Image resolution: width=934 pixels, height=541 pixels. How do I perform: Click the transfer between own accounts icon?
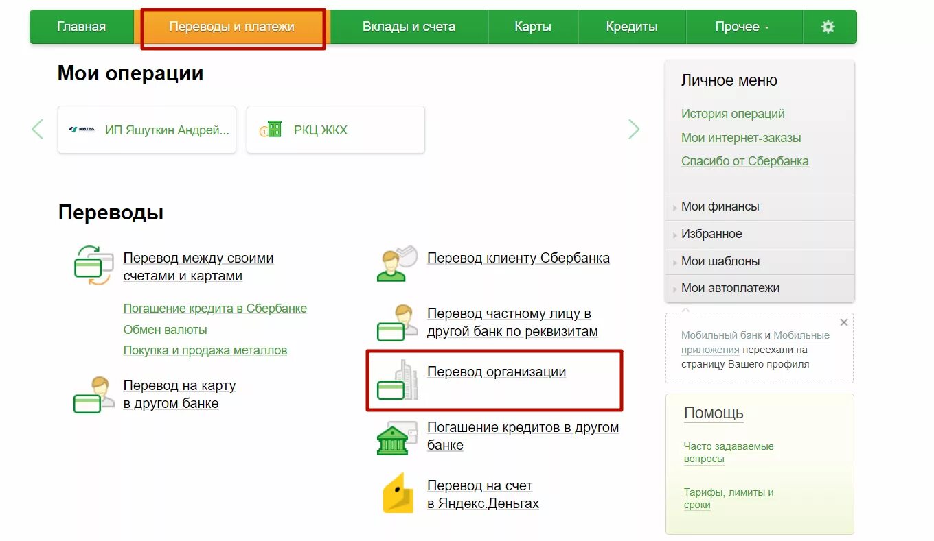coord(93,265)
